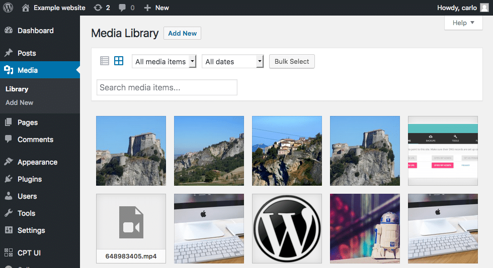The height and width of the screenshot is (268, 493).
Task: Open Media in the sidebar
Action: [x=40, y=70]
